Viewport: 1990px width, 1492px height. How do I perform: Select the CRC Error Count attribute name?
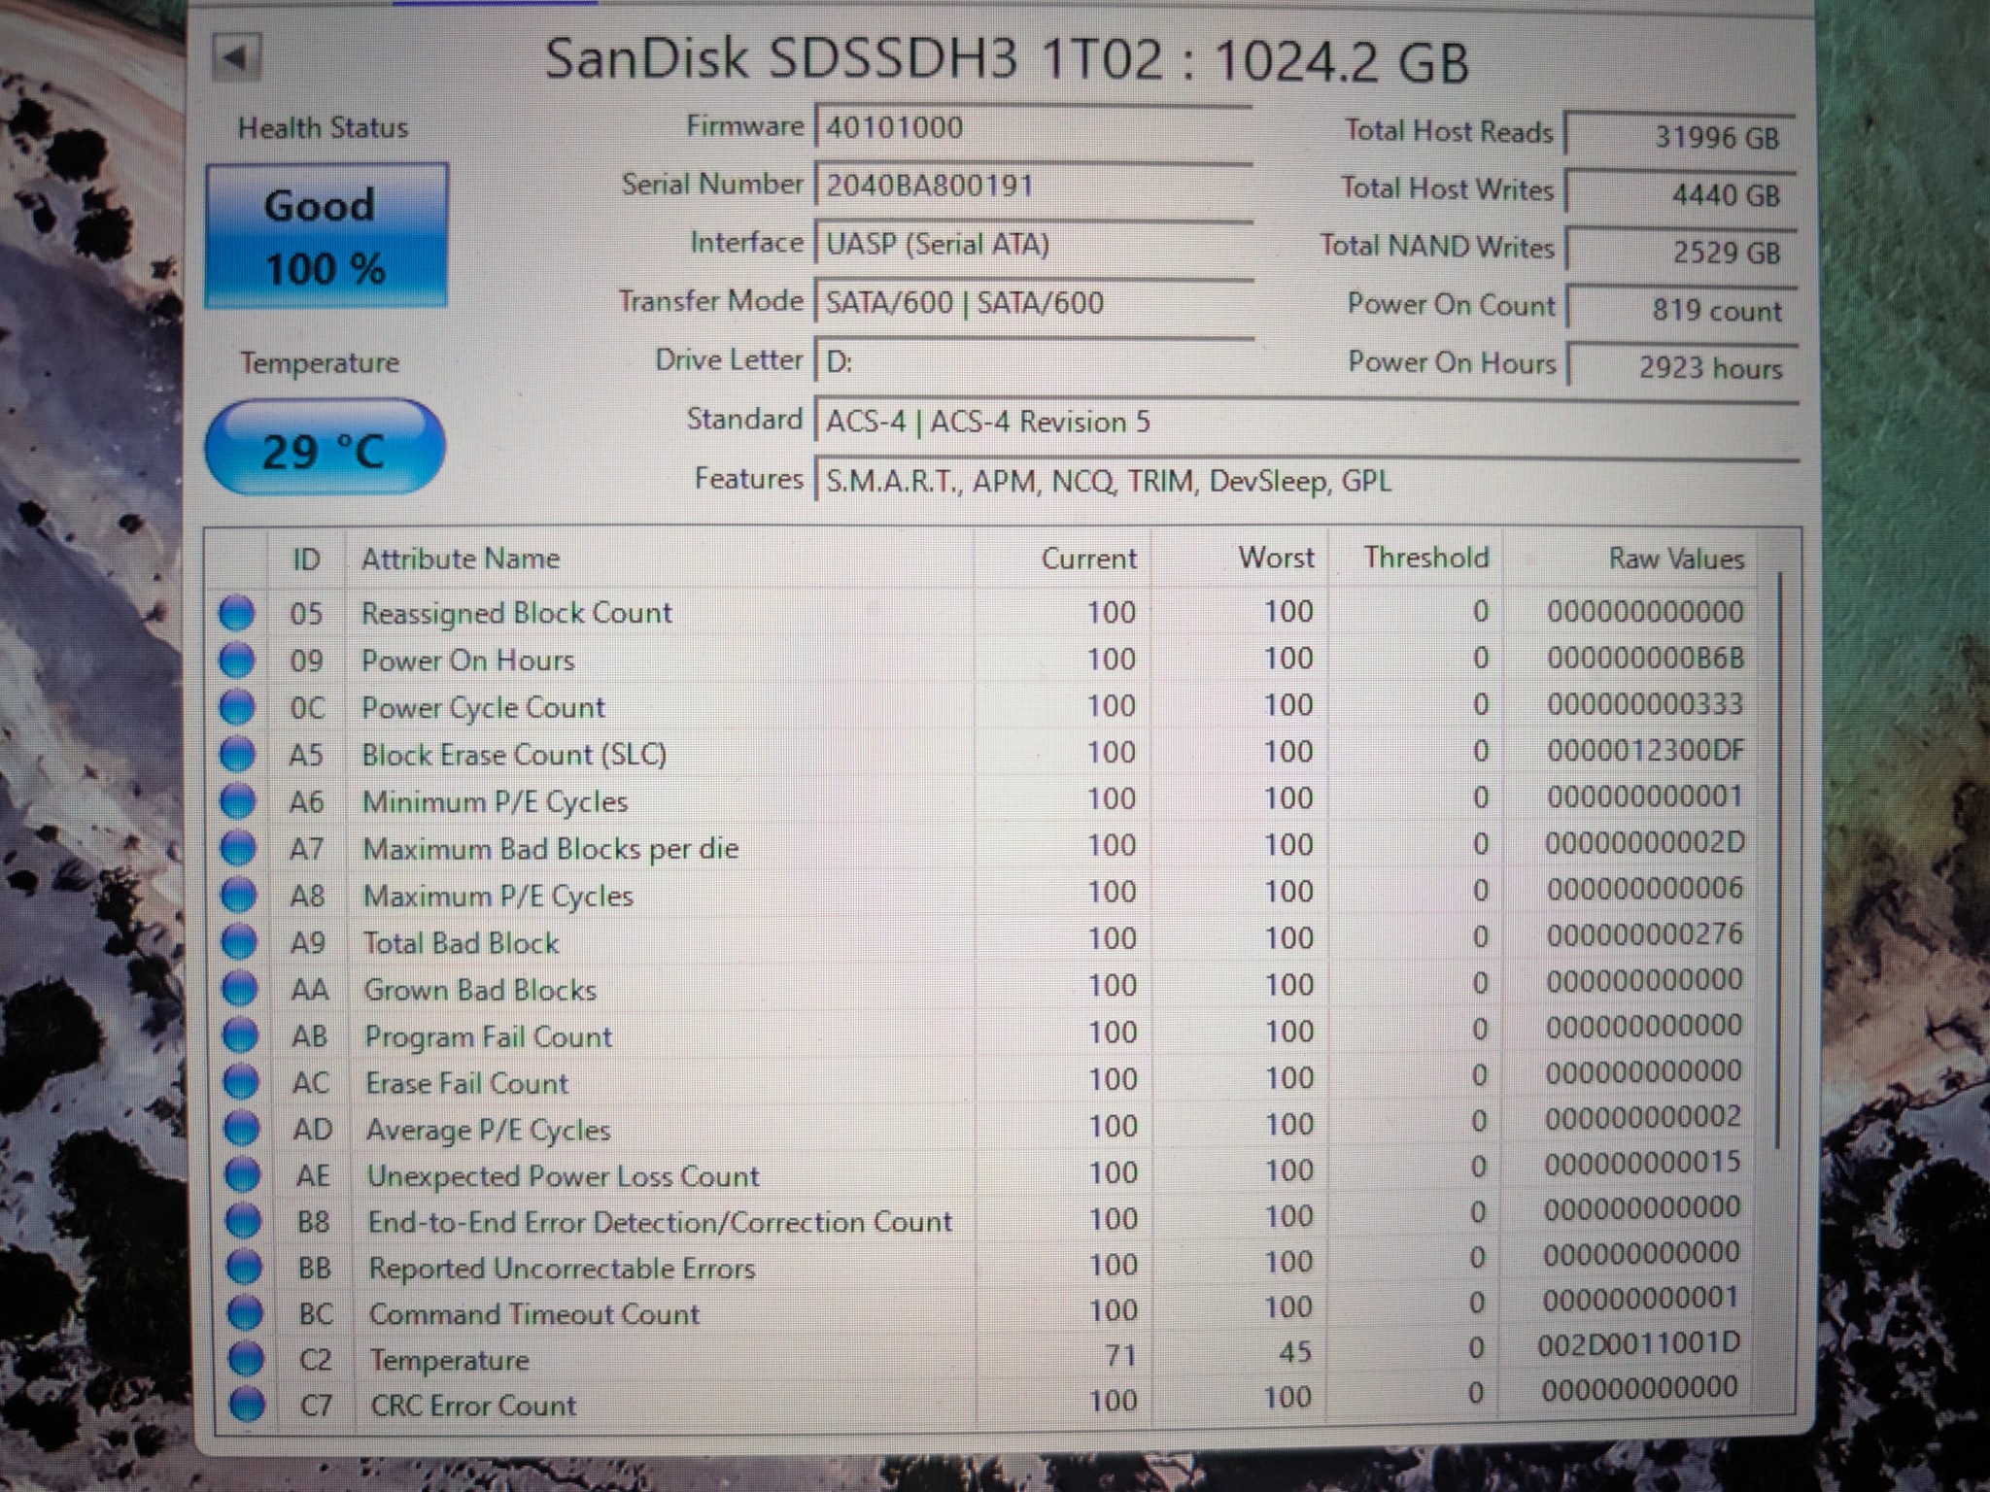(473, 1406)
